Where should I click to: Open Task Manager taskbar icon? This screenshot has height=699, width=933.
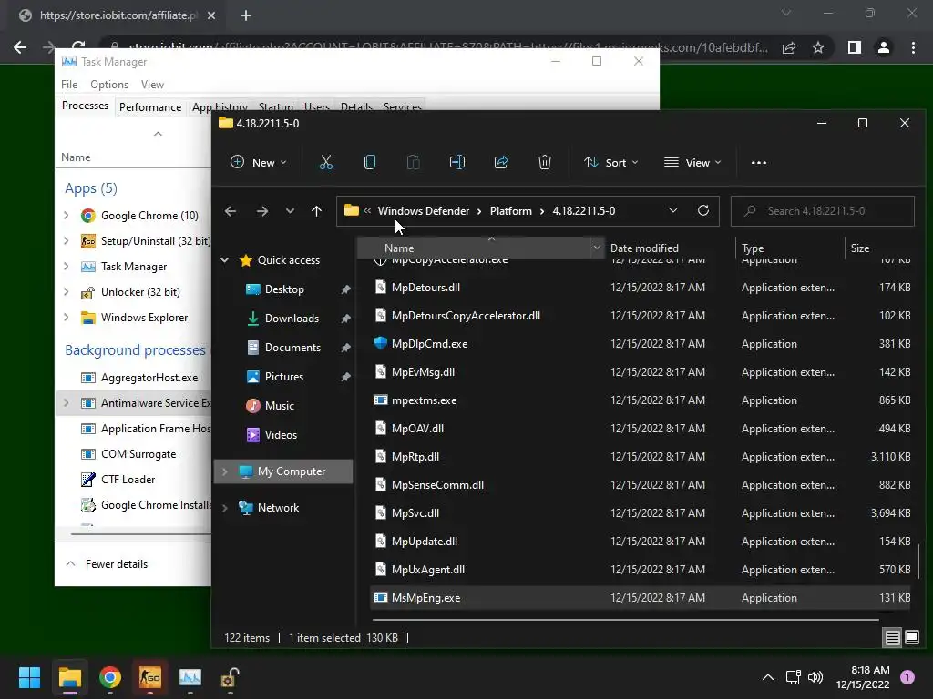coord(190,677)
